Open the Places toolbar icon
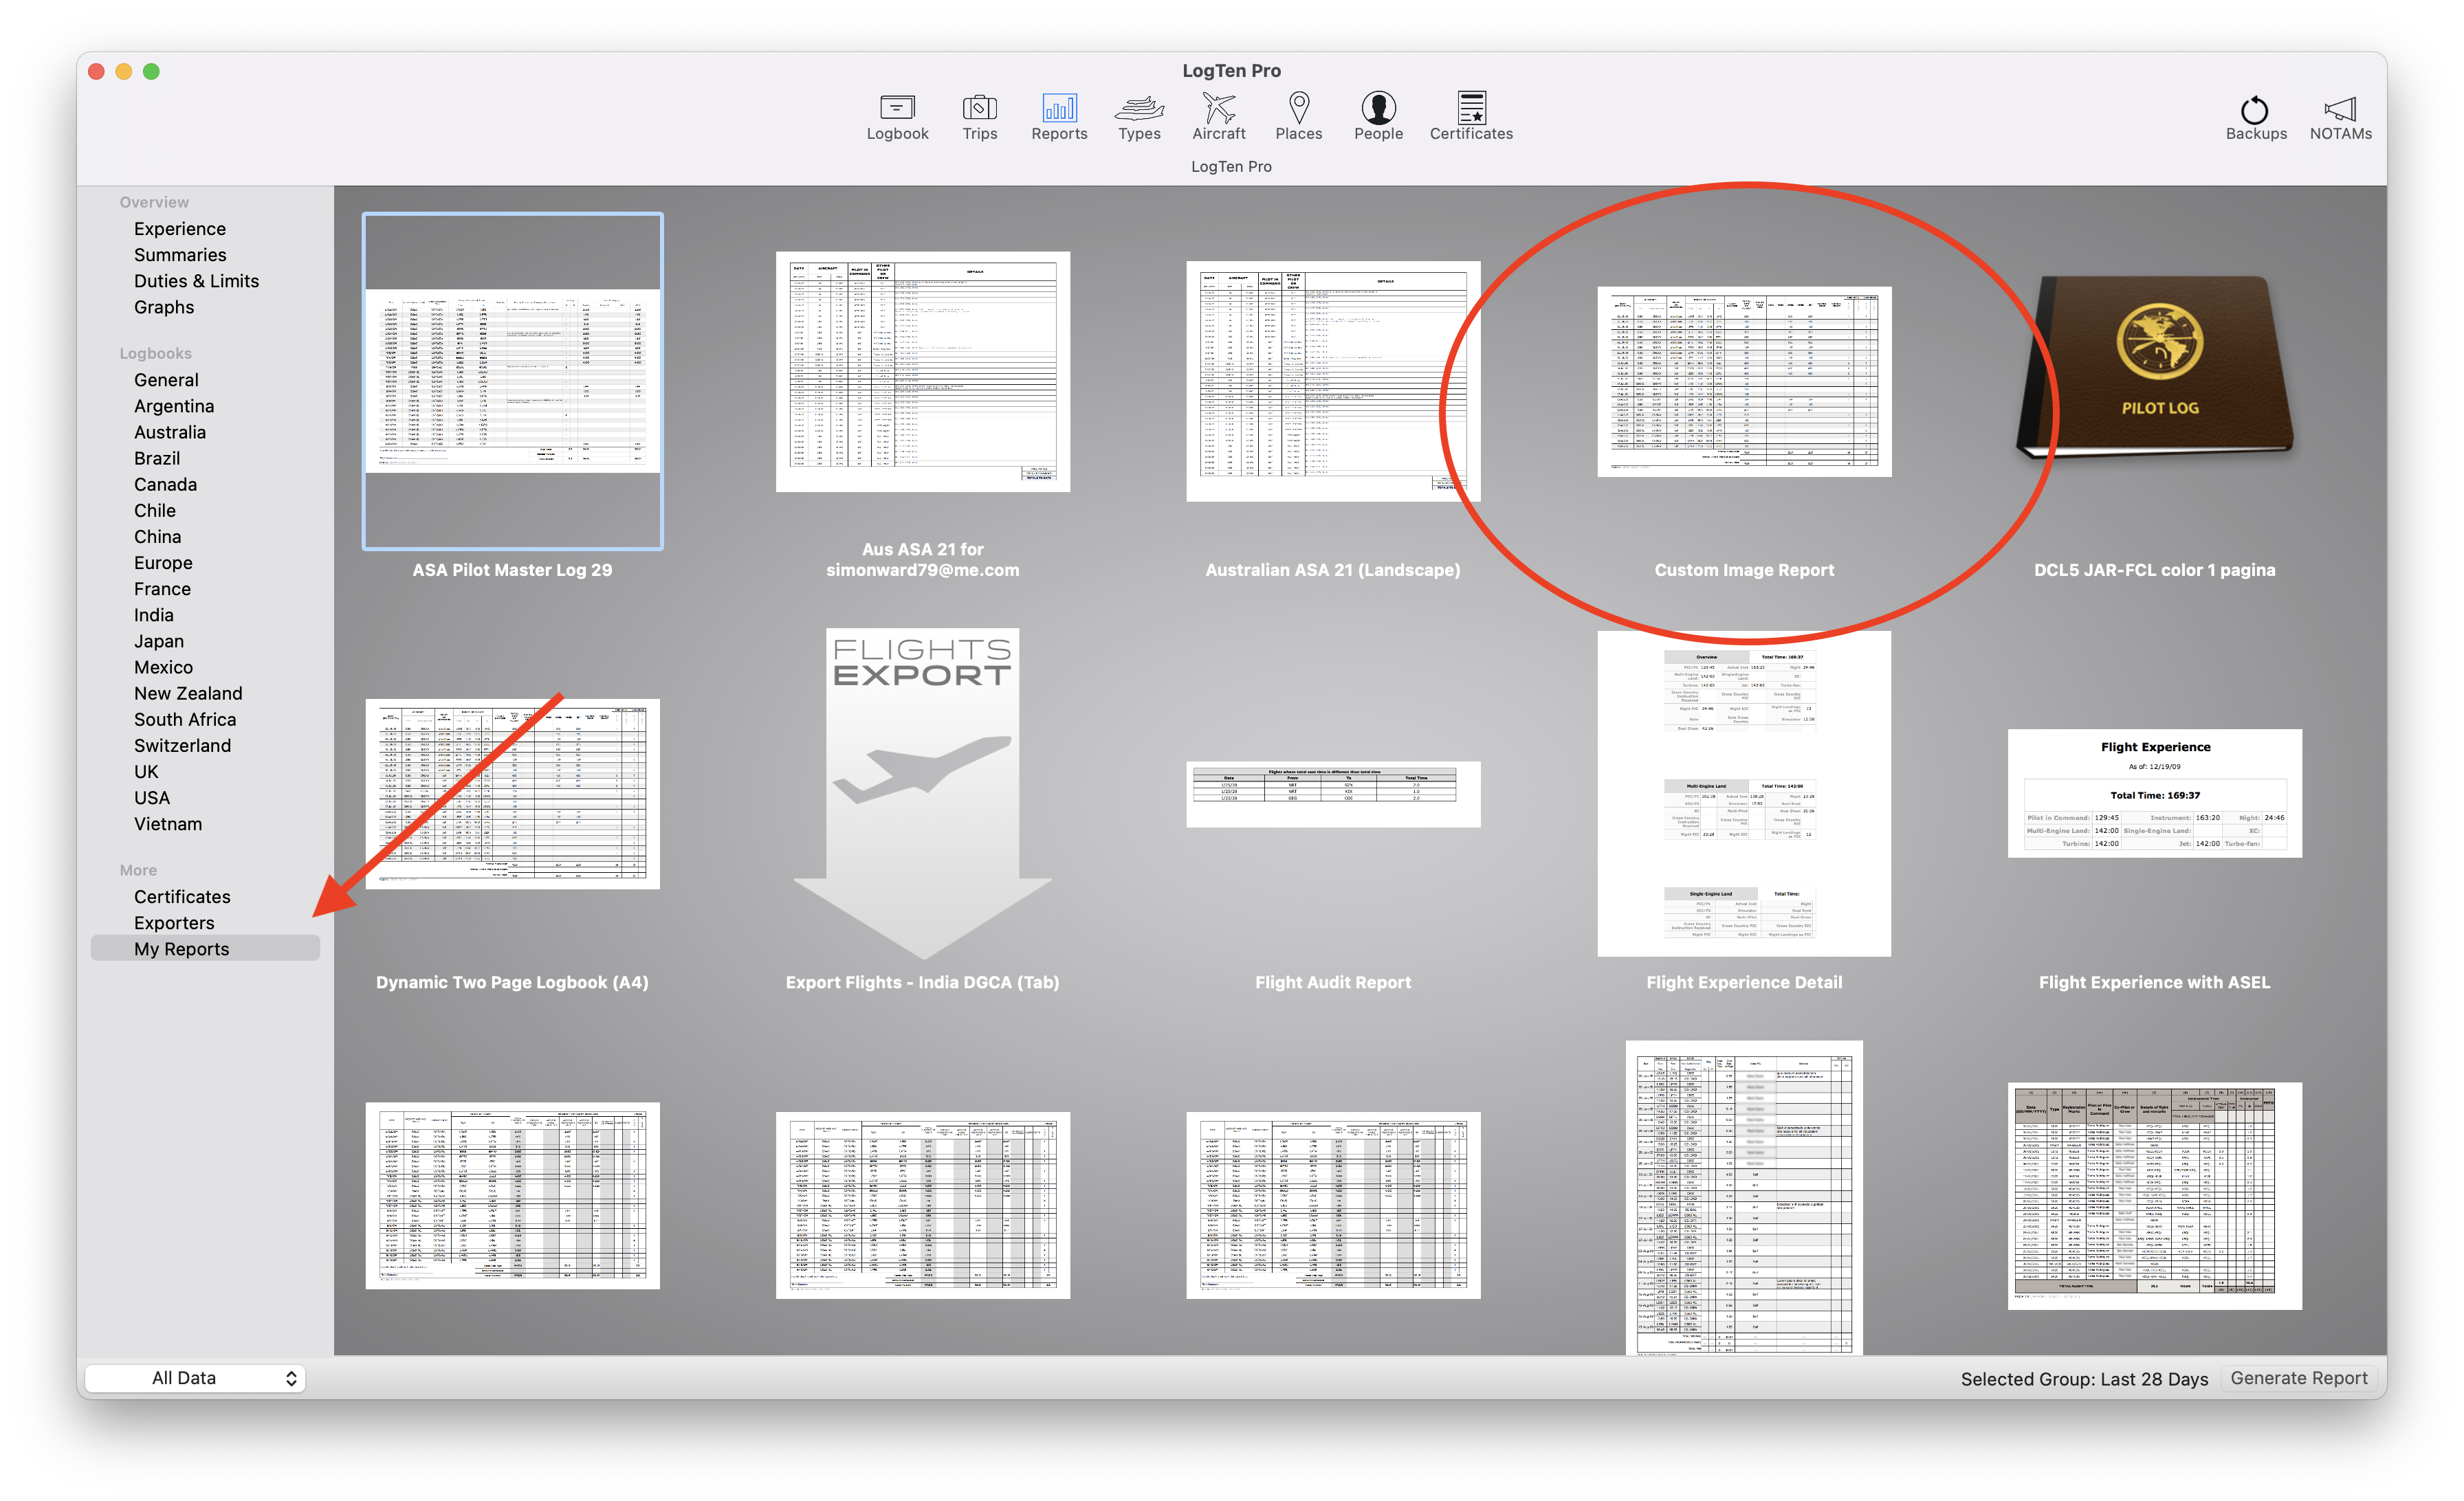 1298,117
